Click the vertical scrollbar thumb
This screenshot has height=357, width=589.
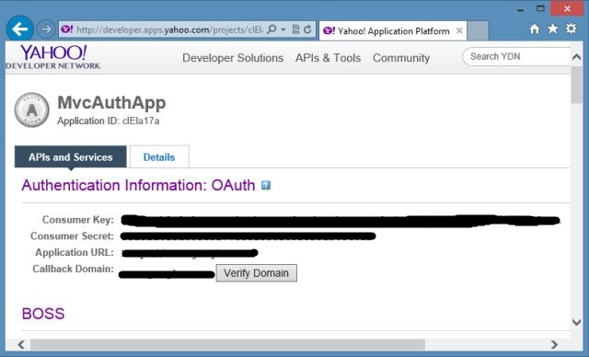click(x=576, y=85)
